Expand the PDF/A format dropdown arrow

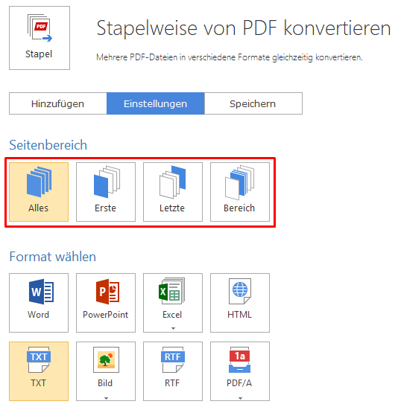coord(240,398)
